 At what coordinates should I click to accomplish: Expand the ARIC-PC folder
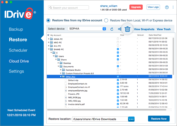[x=49, y=42]
